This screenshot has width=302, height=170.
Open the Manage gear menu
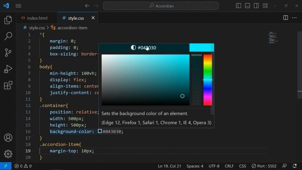click(x=8, y=154)
